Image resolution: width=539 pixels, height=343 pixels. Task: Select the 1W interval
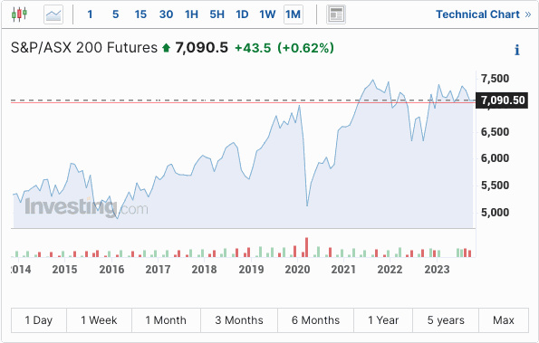click(x=267, y=14)
